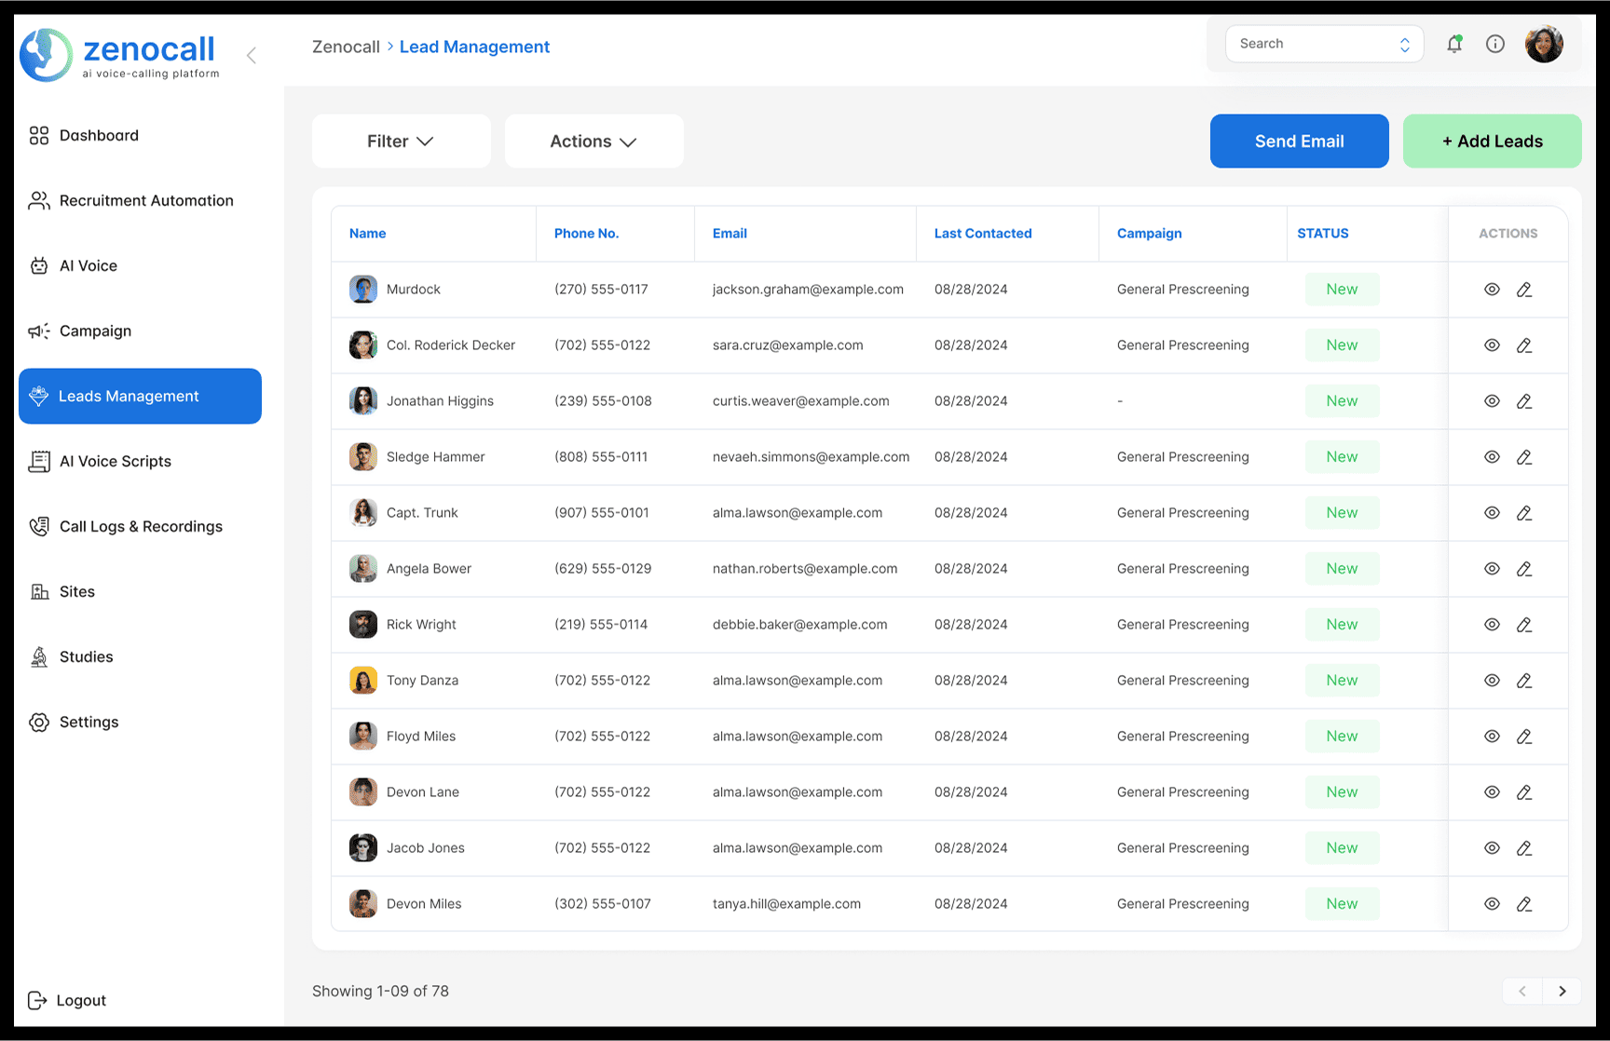Screen dimensions: 1610x1041
Task: View Devon Miles details via eye icon
Action: point(1492,903)
